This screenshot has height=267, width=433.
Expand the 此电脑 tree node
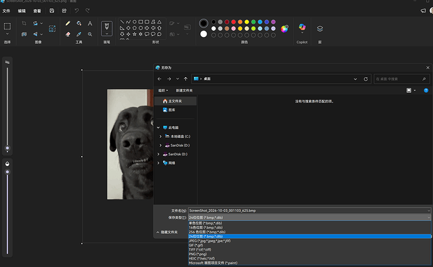[x=158, y=128]
